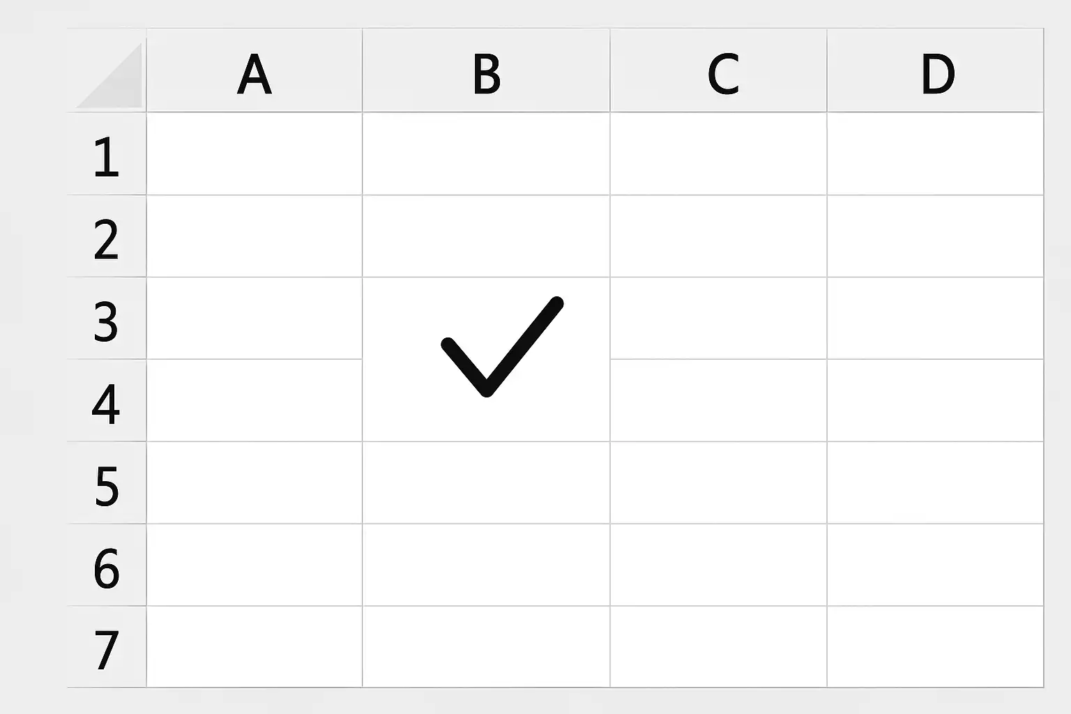Select row 6 header
The width and height of the screenshot is (1071, 714).
(106, 565)
